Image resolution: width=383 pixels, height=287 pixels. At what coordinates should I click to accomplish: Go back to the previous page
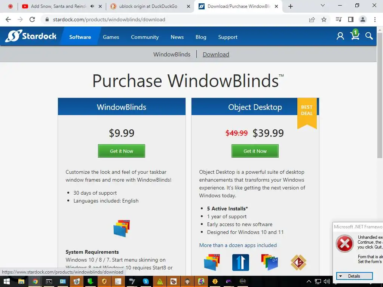pos(8,19)
